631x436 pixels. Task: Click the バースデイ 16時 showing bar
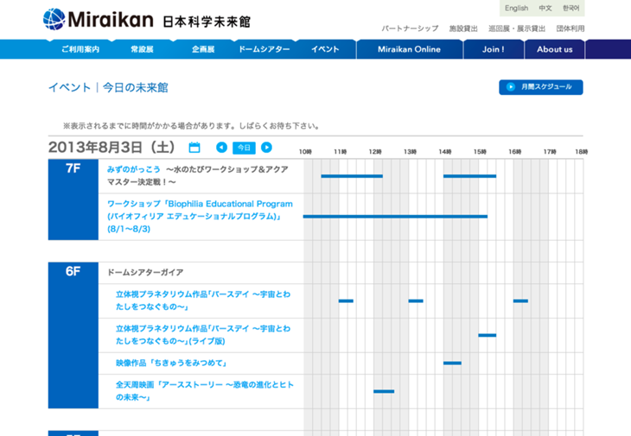pos(520,301)
